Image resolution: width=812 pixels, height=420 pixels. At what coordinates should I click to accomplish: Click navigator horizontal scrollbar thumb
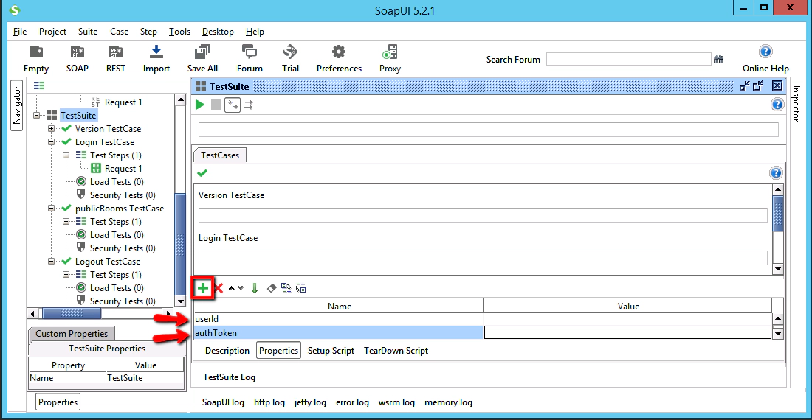[72, 313]
